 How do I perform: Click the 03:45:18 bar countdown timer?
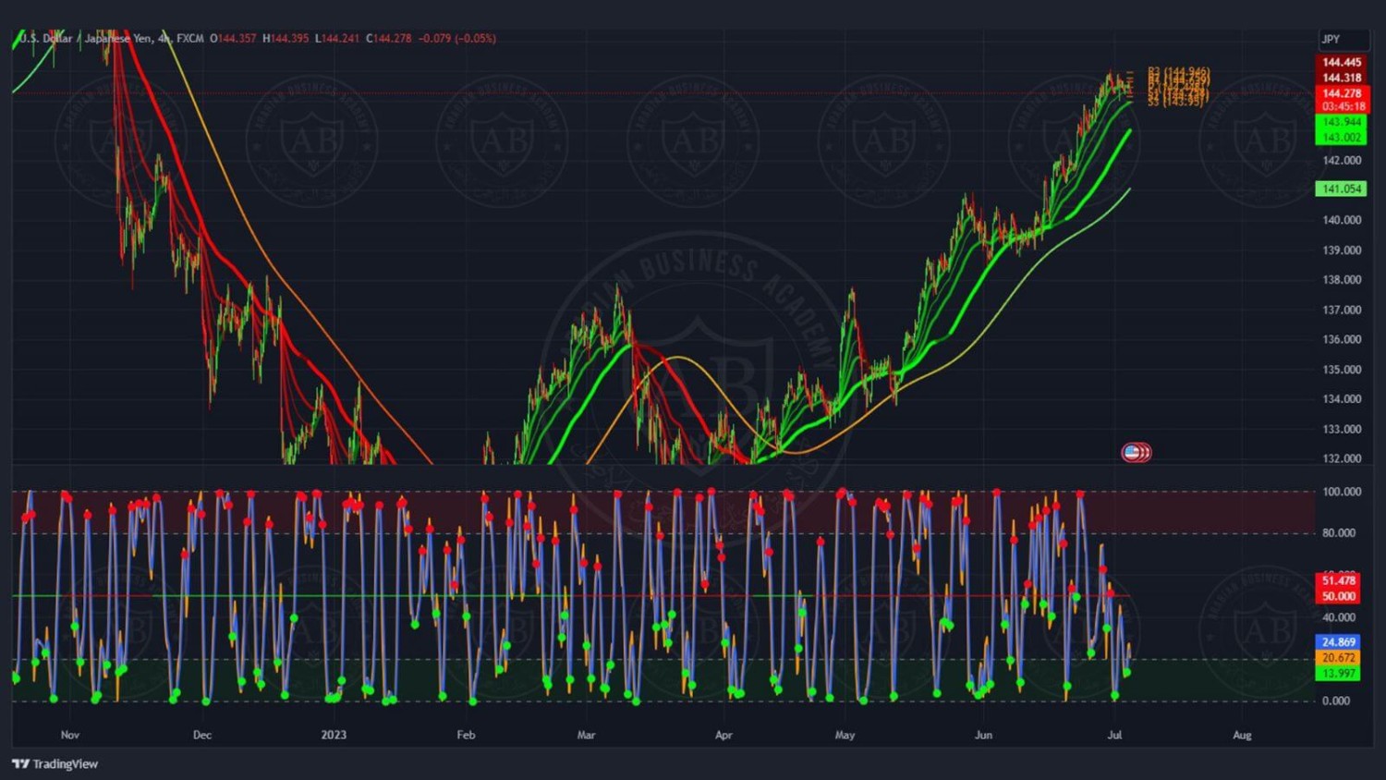(1342, 106)
